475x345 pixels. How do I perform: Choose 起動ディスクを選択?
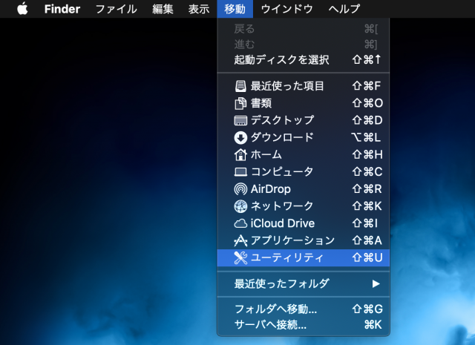(x=304, y=59)
